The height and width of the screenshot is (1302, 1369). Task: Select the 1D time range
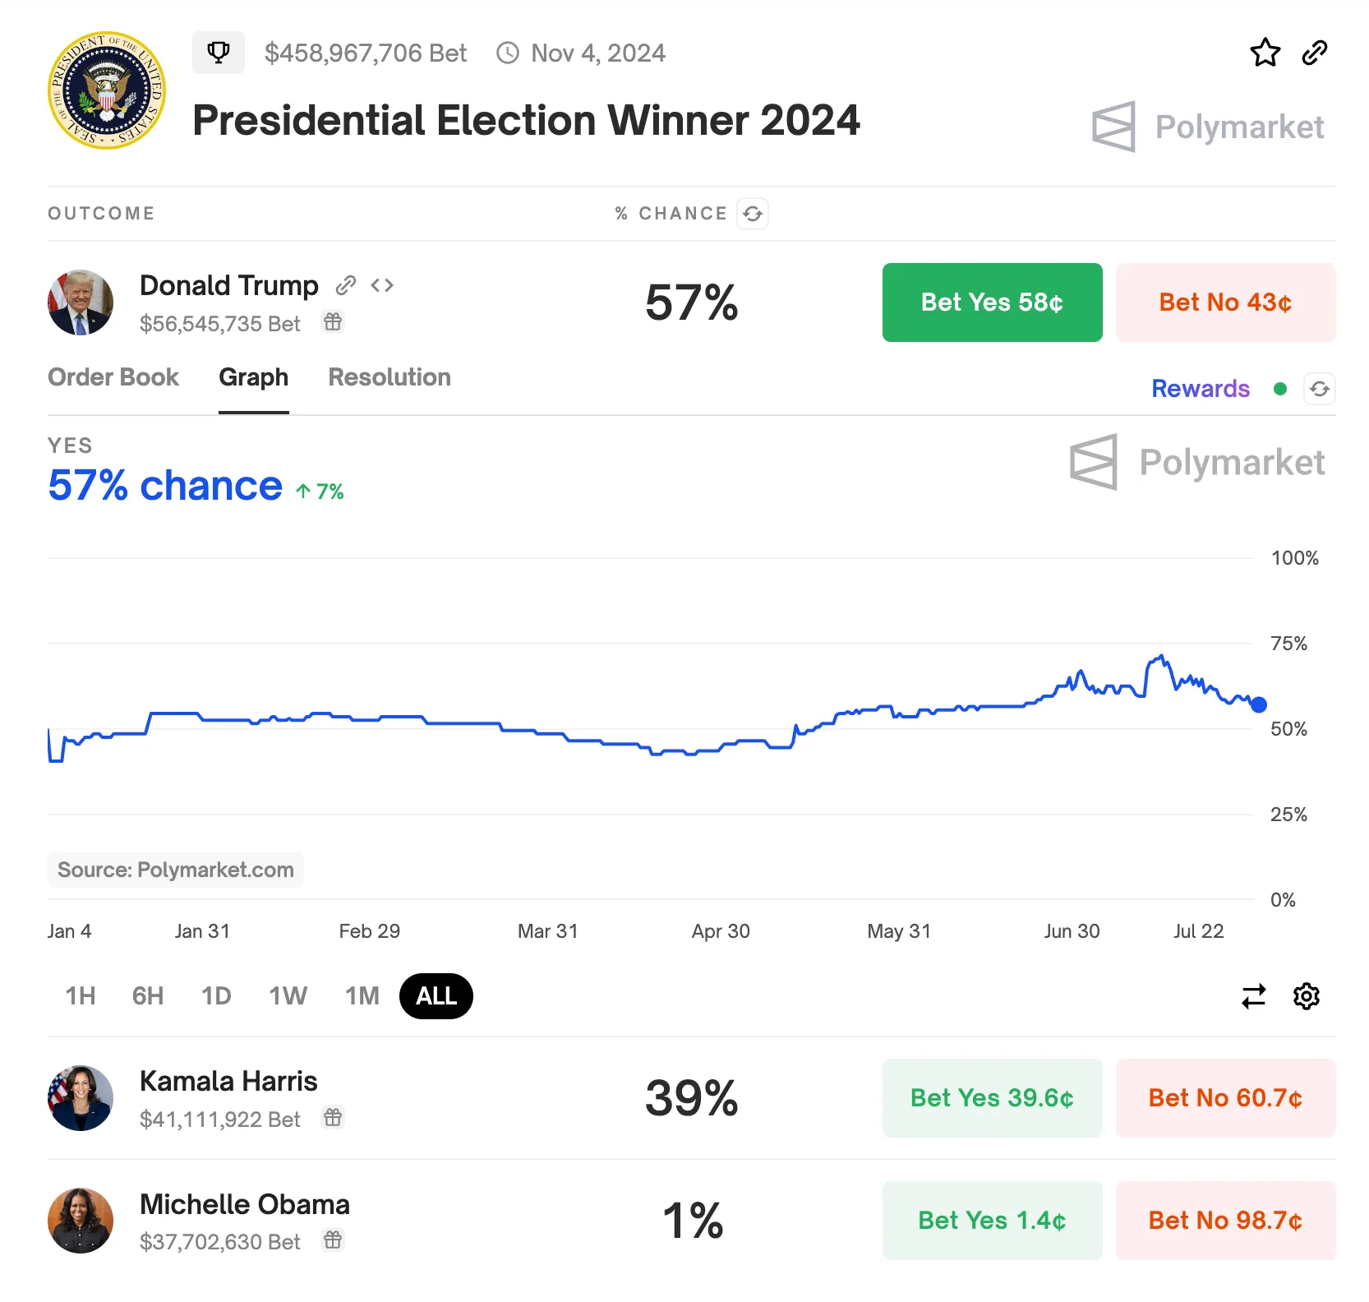215,995
